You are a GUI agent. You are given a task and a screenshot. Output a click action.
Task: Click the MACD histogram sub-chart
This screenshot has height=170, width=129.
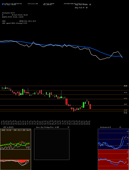pos(15,160)
